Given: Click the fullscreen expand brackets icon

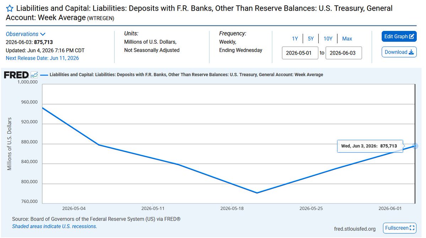Looking at the screenshot, I should tap(412, 228).
